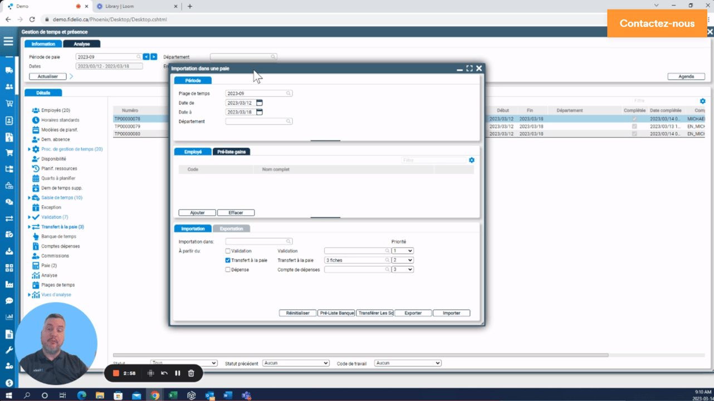The width and height of the screenshot is (714, 401).
Task: Switch to Pré-liste gains tab
Action: (231, 151)
